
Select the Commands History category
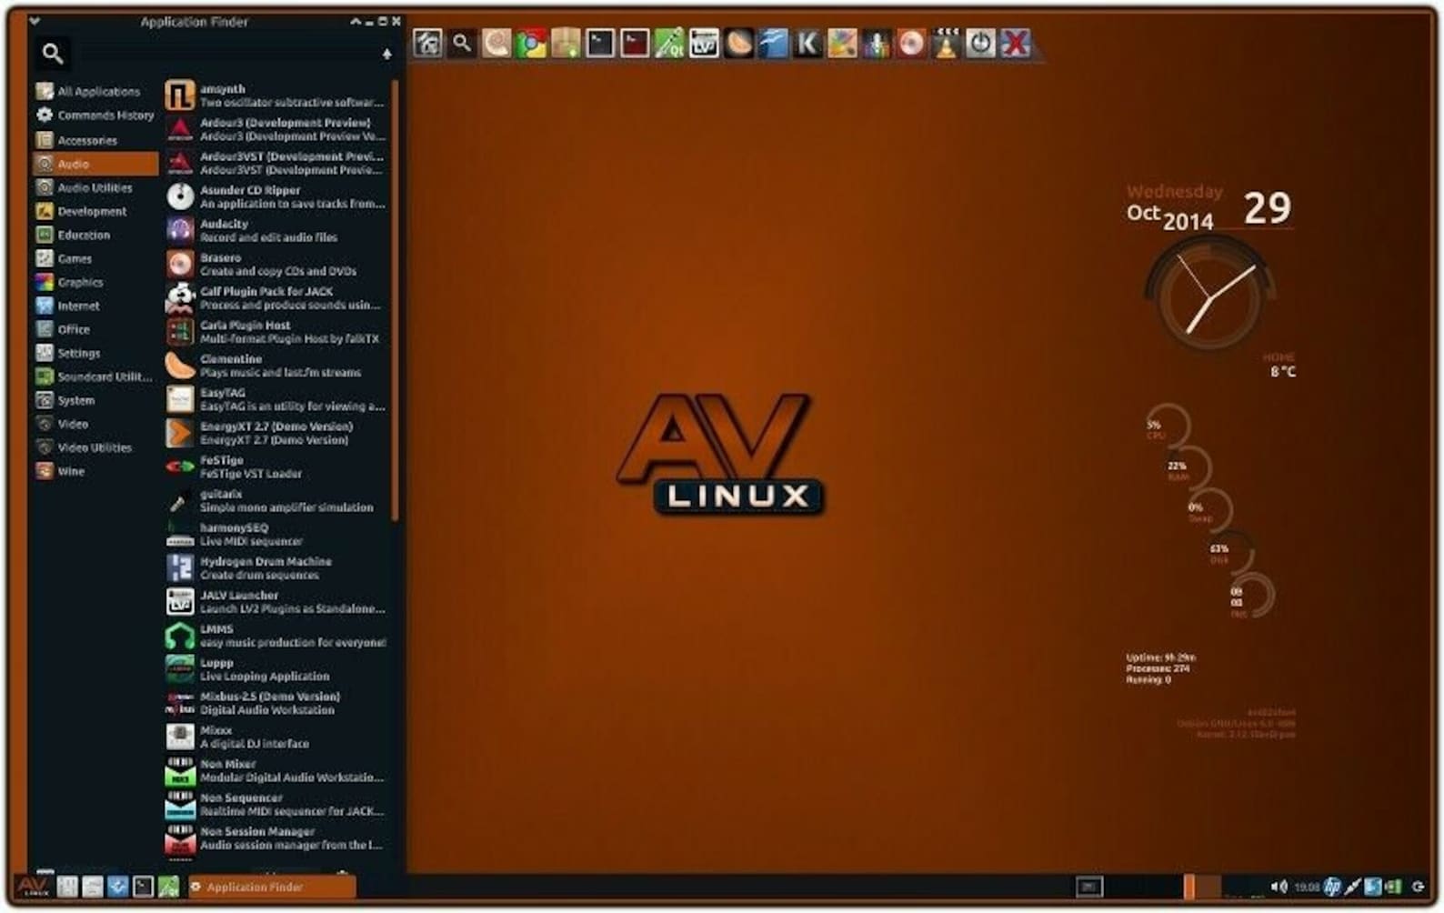tap(95, 115)
